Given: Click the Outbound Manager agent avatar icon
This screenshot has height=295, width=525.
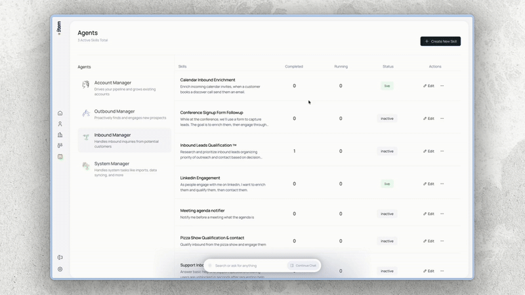Looking at the screenshot, I should (x=86, y=113).
